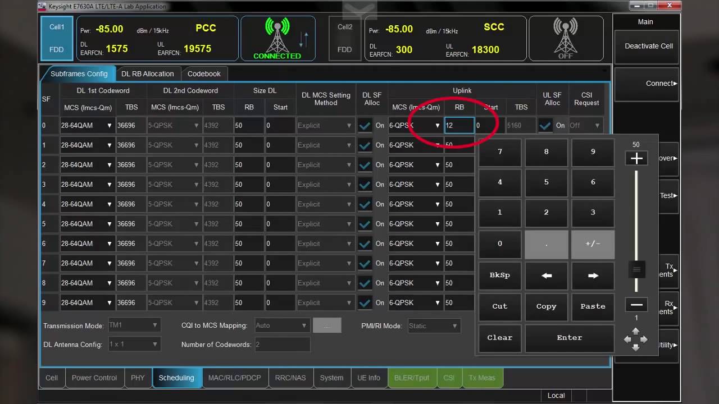The image size is (719, 404).
Task: Click the Size DL RB field for subframe 0
Action: 249,126
